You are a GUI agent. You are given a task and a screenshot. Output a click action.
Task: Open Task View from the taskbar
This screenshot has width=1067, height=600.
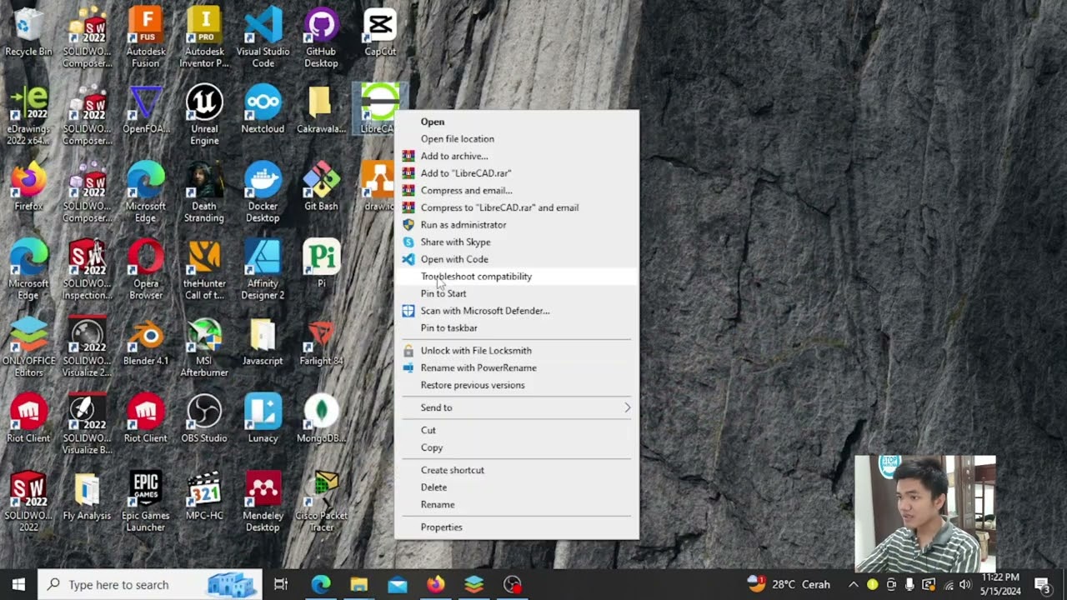tap(281, 584)
